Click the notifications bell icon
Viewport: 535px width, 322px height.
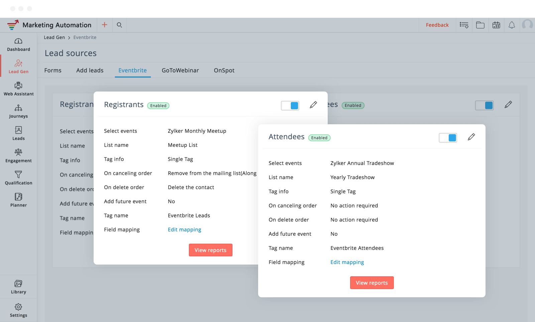coord(512,25)
